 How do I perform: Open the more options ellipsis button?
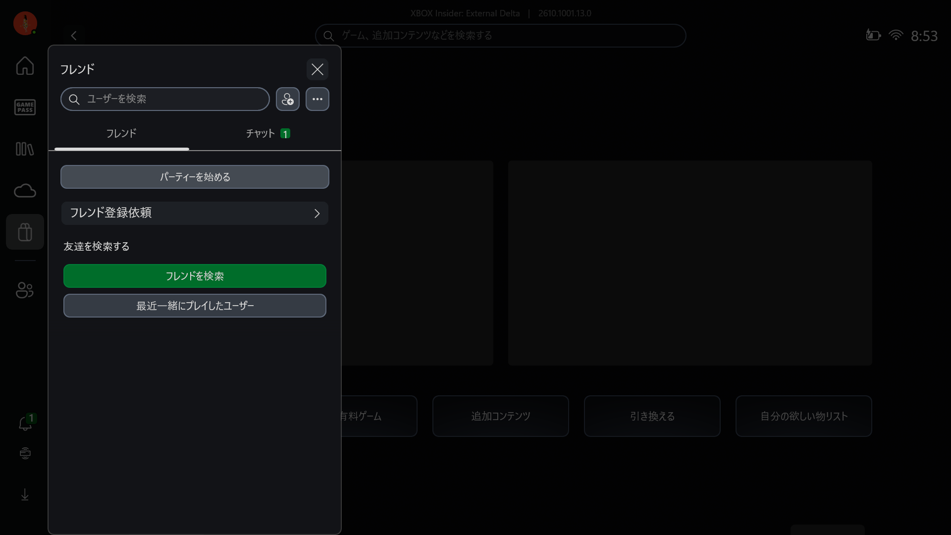click(x=317, y=99)
